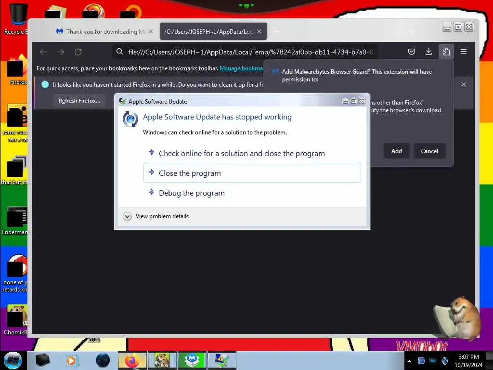Switch to the C:/Users/JOSEPH~1 file tab

tap(209, 31)
